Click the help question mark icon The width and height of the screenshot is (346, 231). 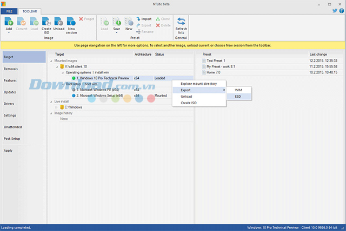(x=341, y=10)
